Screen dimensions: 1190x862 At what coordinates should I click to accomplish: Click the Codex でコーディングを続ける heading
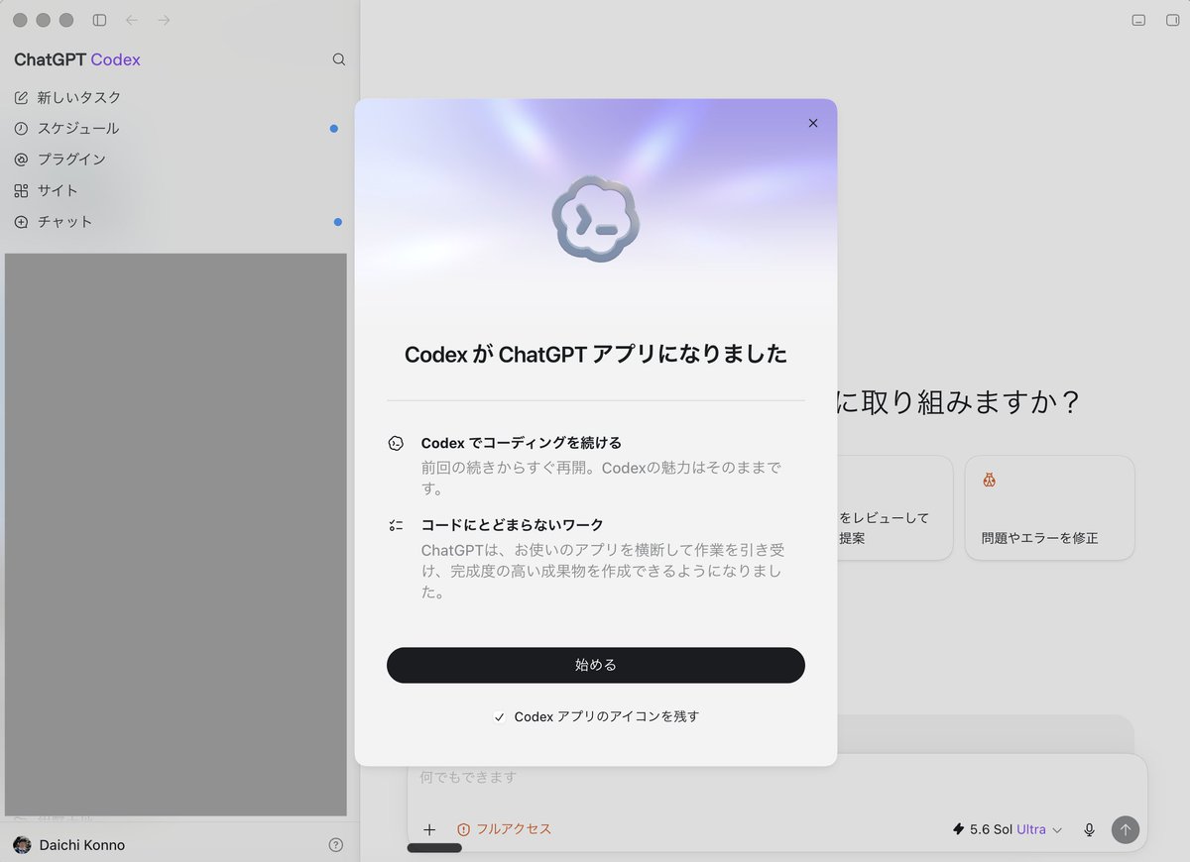point(522,443)
